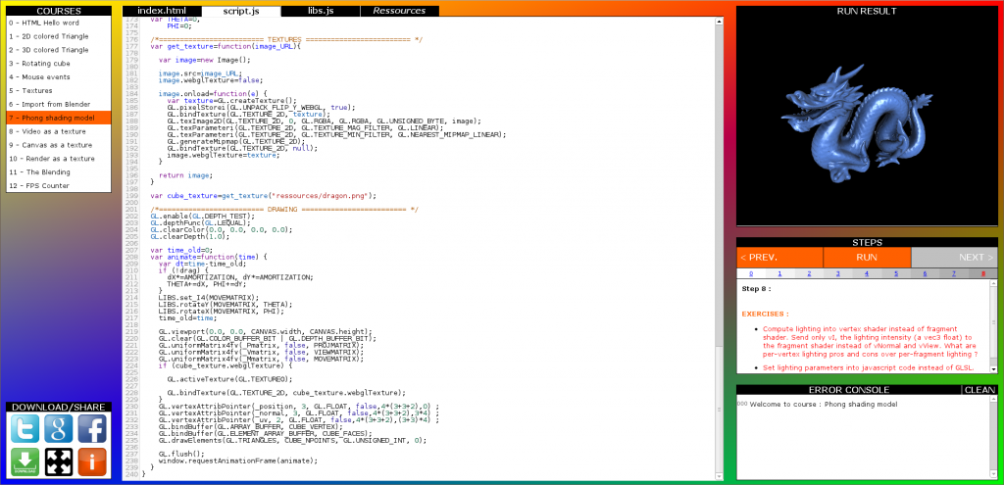Click the greyed NEXT > button
The height and width of the screenshot is (485, 1004).
click(954, 258)
